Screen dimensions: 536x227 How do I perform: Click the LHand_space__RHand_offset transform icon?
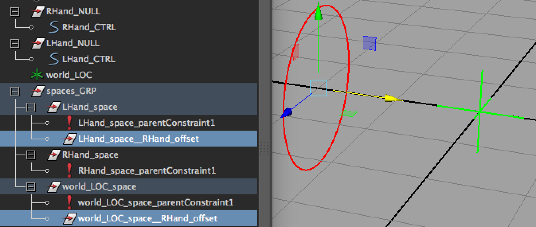coord(70,139)
